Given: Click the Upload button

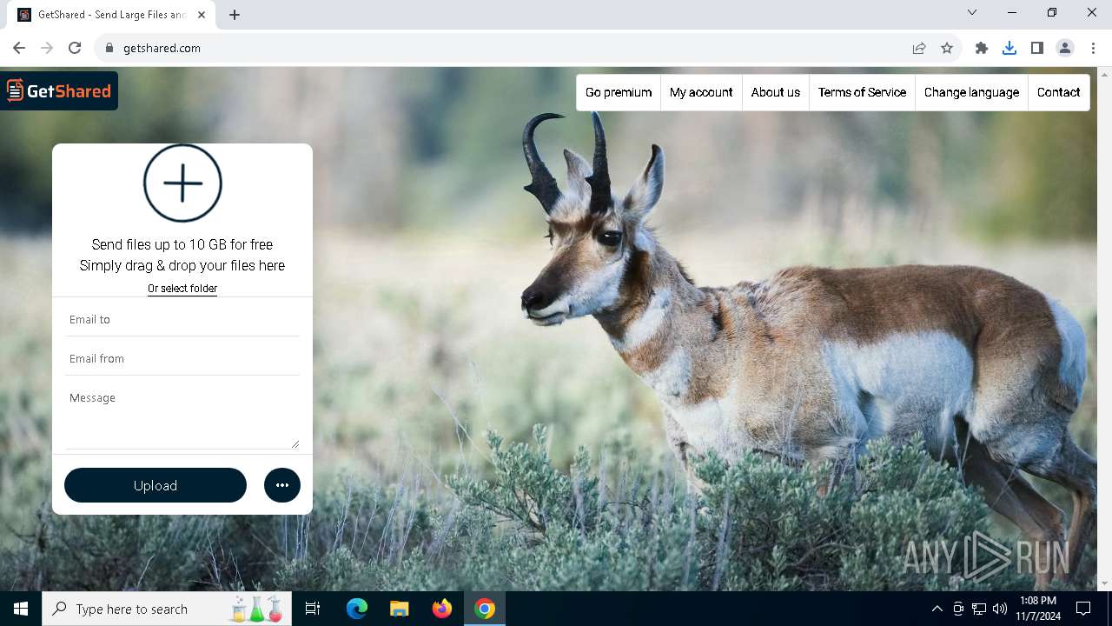Looking at the screenshot, I should coord(156,485).
